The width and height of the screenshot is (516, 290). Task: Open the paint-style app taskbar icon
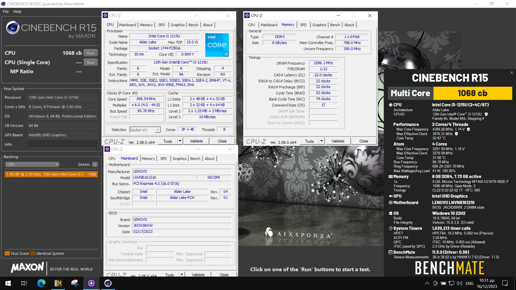pyautogui.click(x=75, y=283)
